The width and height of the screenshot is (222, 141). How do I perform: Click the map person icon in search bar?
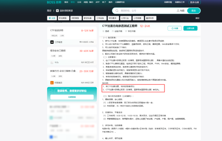pos(178,11)
